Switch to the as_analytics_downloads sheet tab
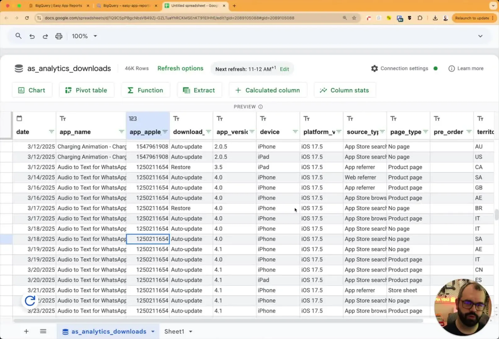The image size is (499, 339). (109, 331)
